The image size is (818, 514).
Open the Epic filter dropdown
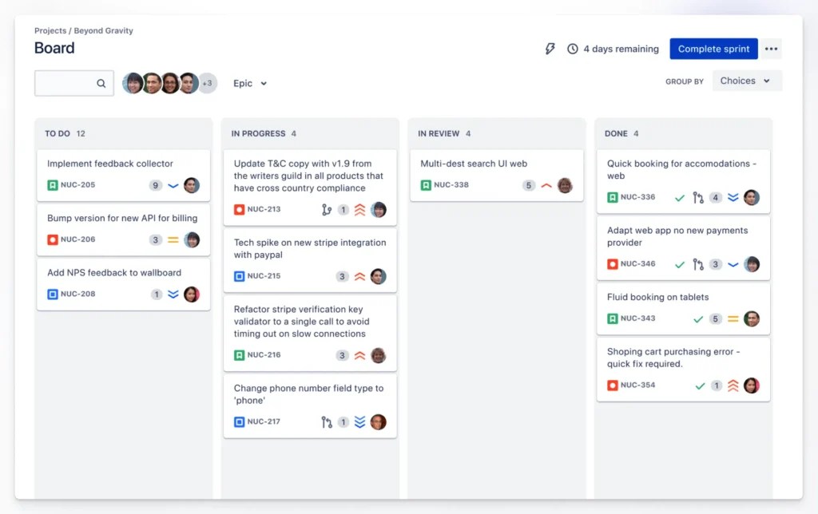pyautogui.click(x=250, y=83)
